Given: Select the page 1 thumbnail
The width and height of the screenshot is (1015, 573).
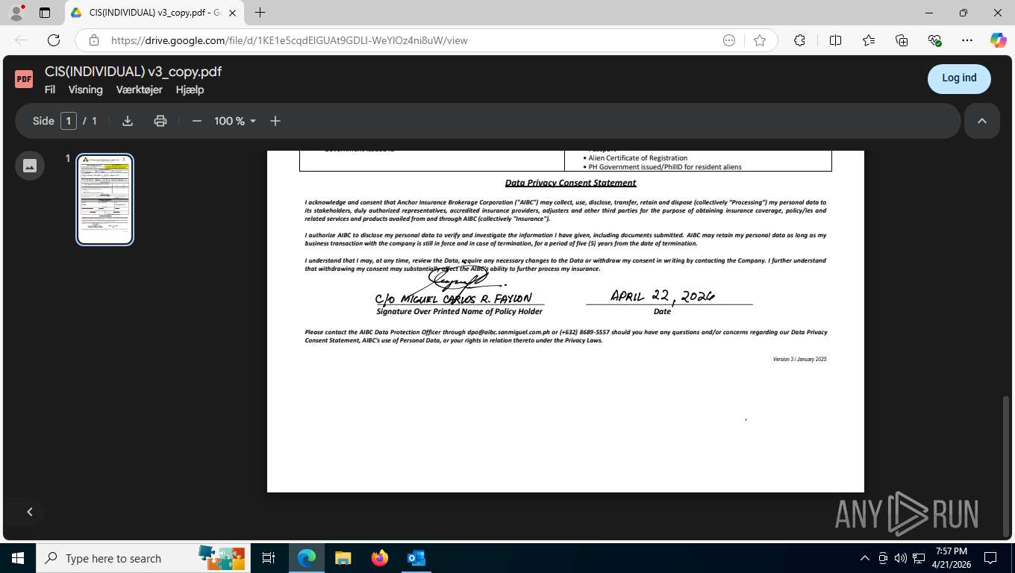Looking at the screenshot, I should pos(105,199).
